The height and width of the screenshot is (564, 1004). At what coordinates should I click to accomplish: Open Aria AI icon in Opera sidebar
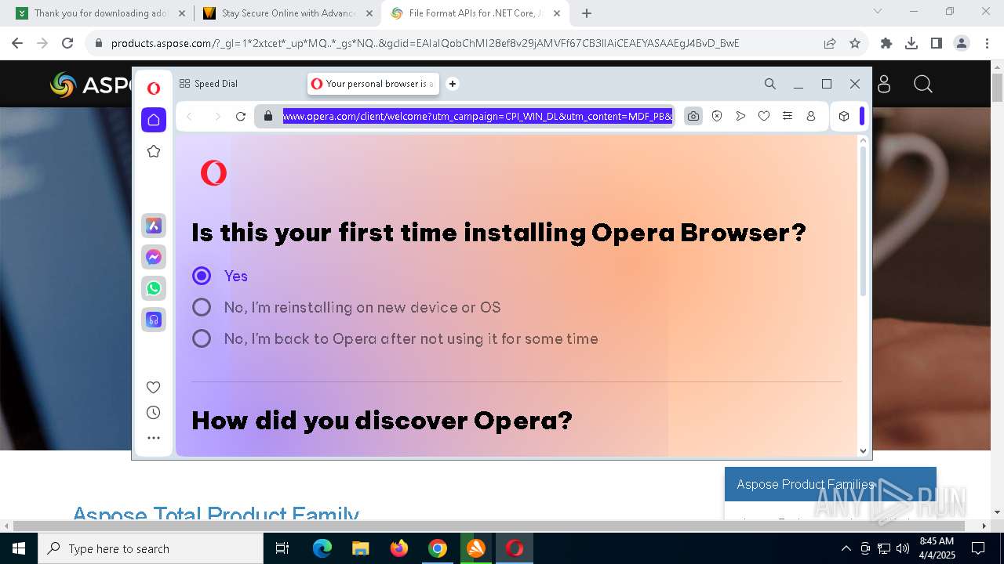[154, 226]
